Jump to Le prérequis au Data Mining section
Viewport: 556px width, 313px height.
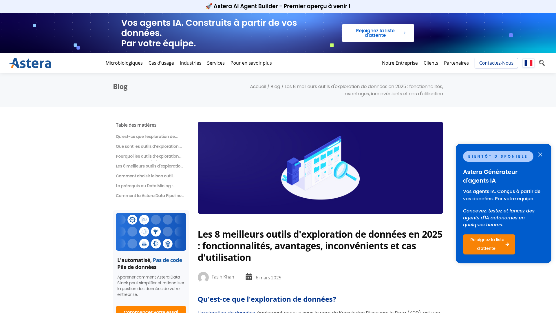pyautogui.click(x=145, y=186)
